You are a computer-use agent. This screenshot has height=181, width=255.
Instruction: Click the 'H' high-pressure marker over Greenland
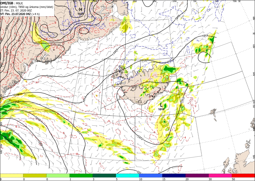tap(81, 9)
